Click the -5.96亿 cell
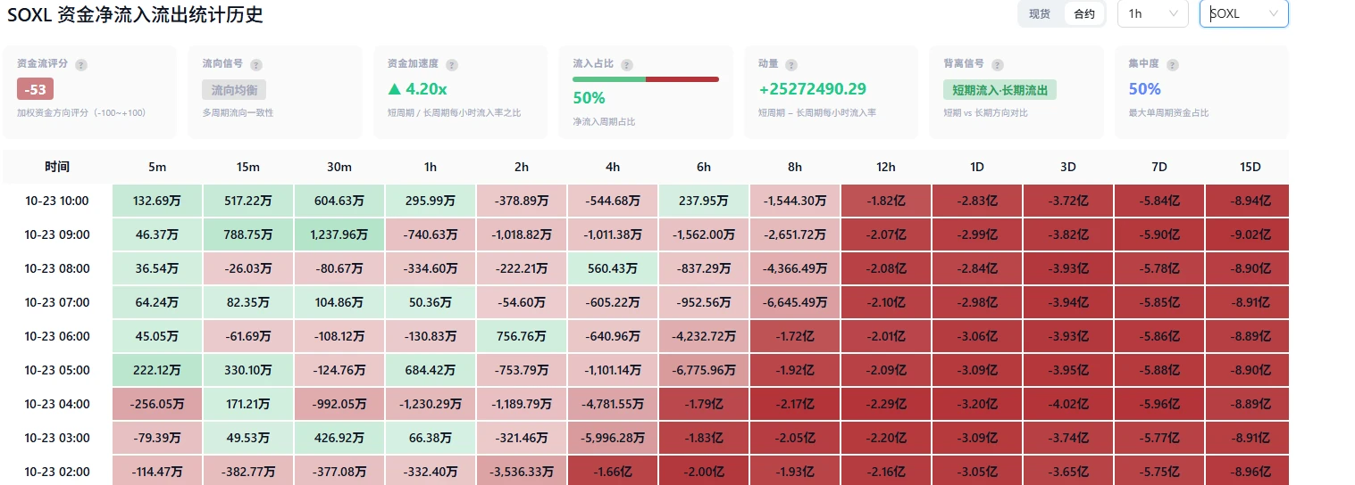Screen dimensions: 1355x485 click(x=1159, y=404)
